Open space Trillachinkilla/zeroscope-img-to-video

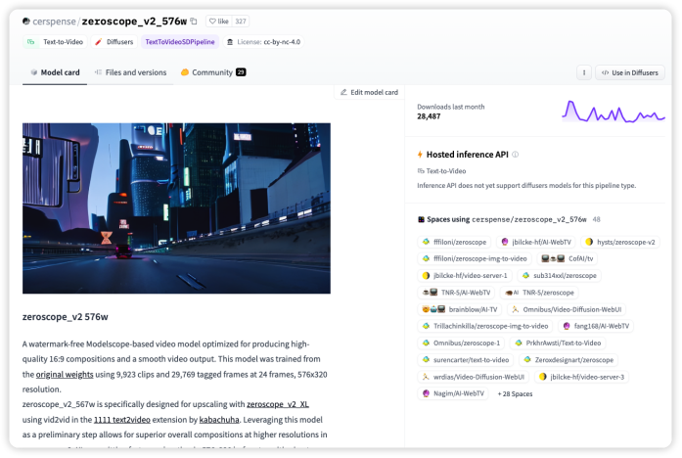pyautogui.click(x=485, y=326)
